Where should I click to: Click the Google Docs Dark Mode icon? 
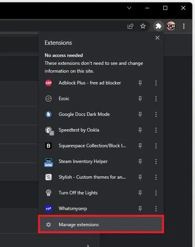pyautogui.click(x=49, y=114)
